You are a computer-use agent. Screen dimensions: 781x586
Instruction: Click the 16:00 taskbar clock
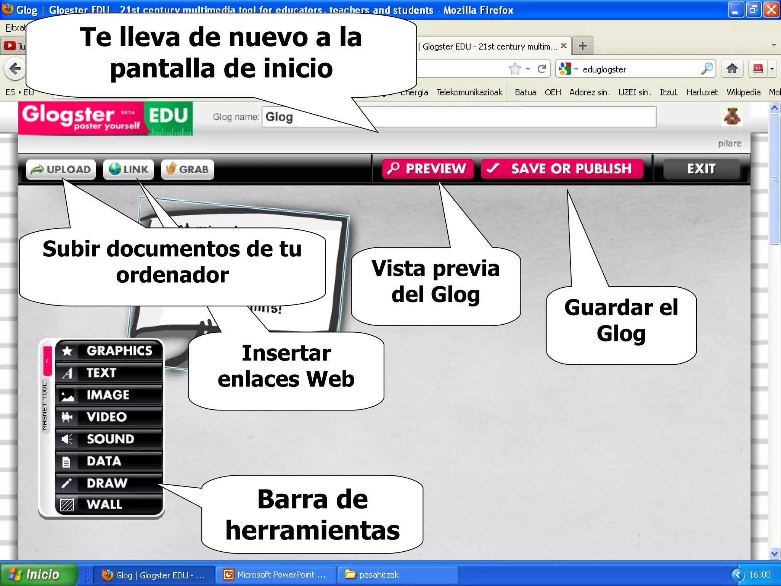click(760, 575)
